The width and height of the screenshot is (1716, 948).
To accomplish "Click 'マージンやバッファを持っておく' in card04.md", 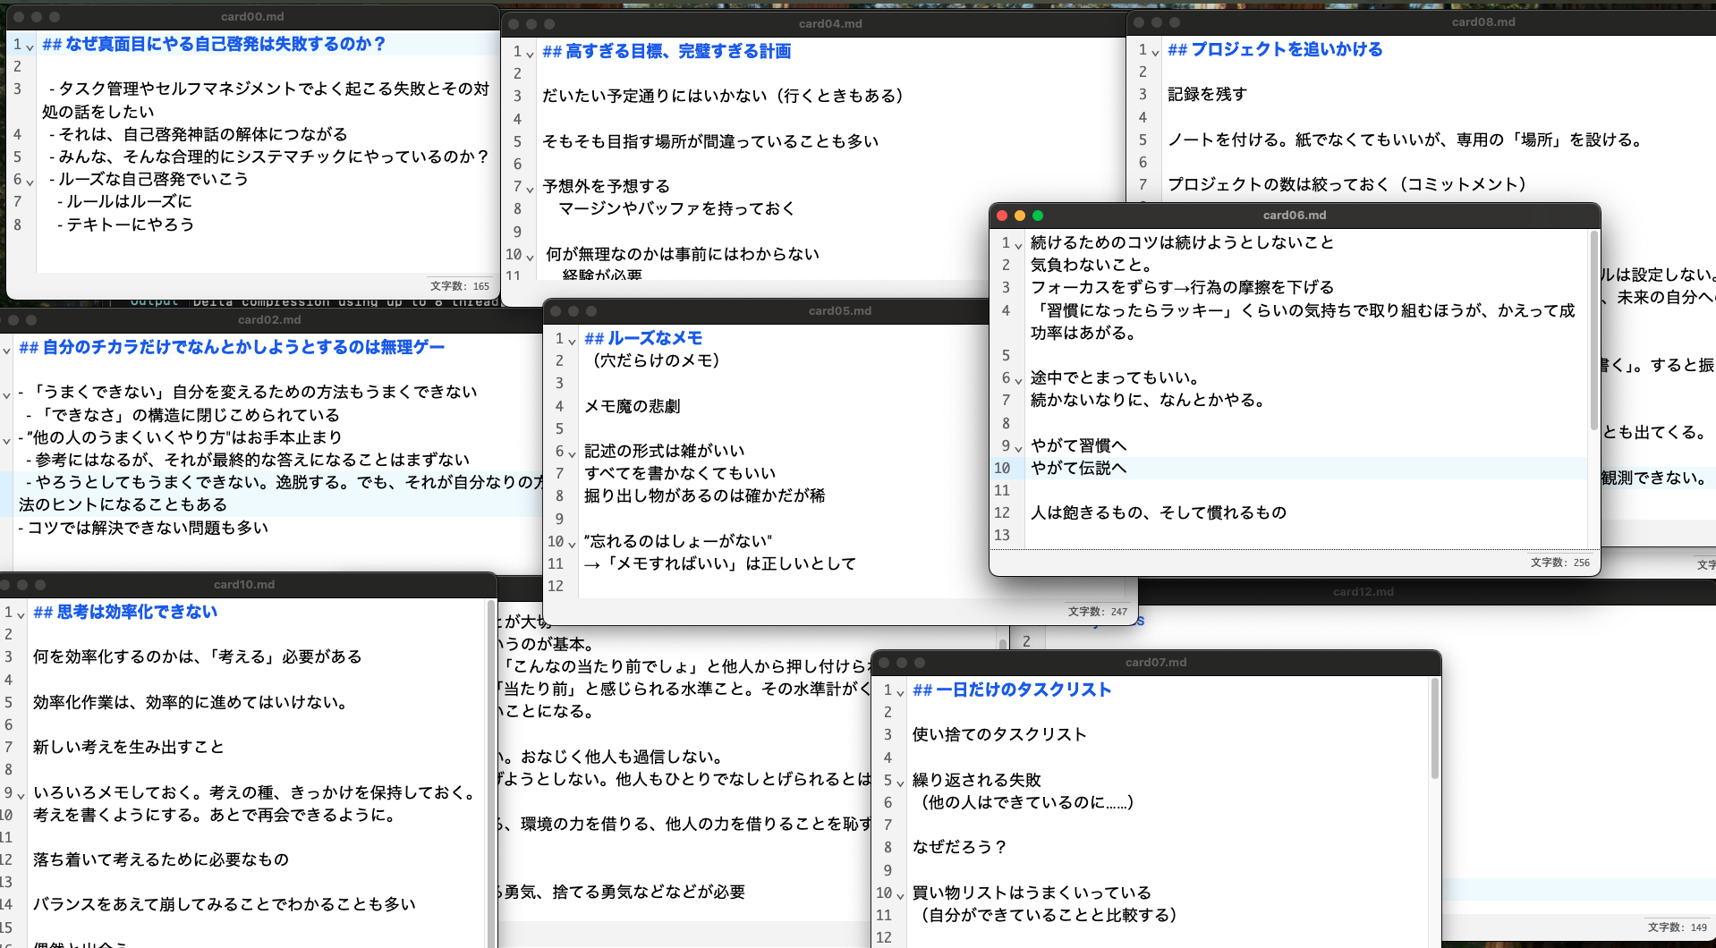I will pos(676,208).
